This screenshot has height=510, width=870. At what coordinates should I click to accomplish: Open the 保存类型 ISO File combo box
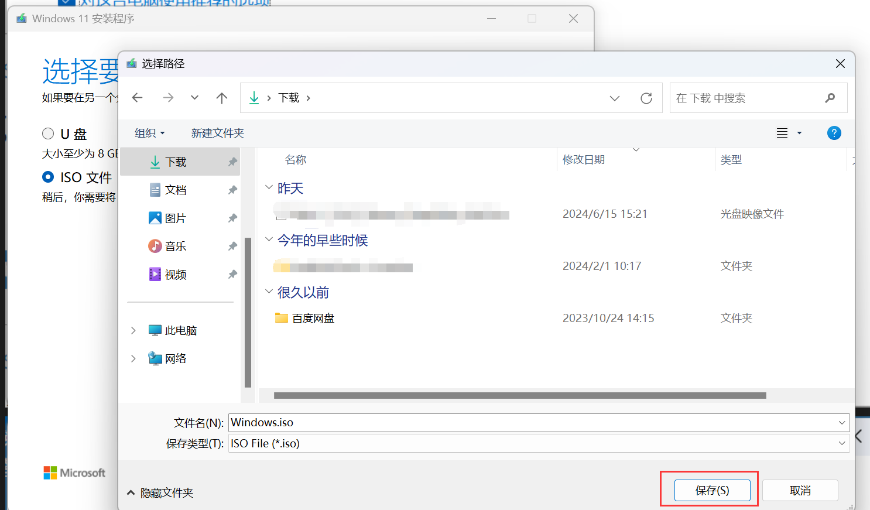[x=539, y=443]
